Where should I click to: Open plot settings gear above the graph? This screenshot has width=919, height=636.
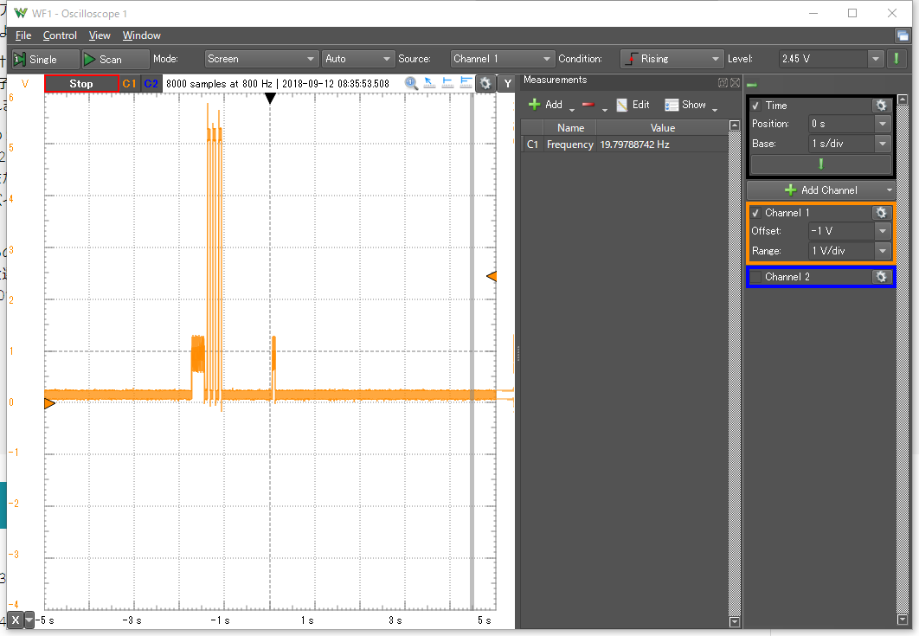[x=485, y=83]
